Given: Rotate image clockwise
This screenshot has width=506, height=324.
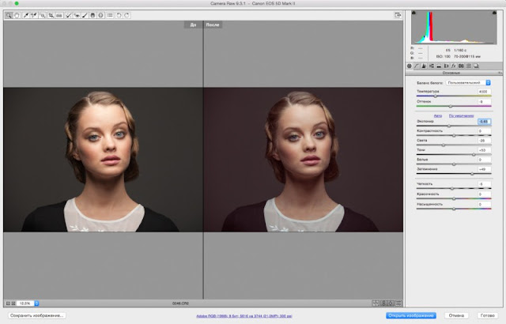Looking at the screenshot, I should [128, 15].
